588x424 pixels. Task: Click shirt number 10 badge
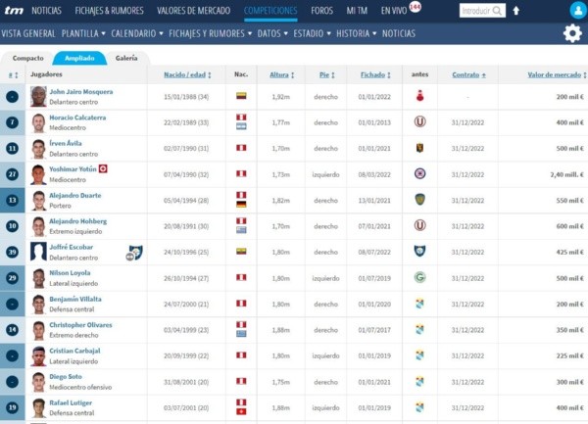coord(13,226)
